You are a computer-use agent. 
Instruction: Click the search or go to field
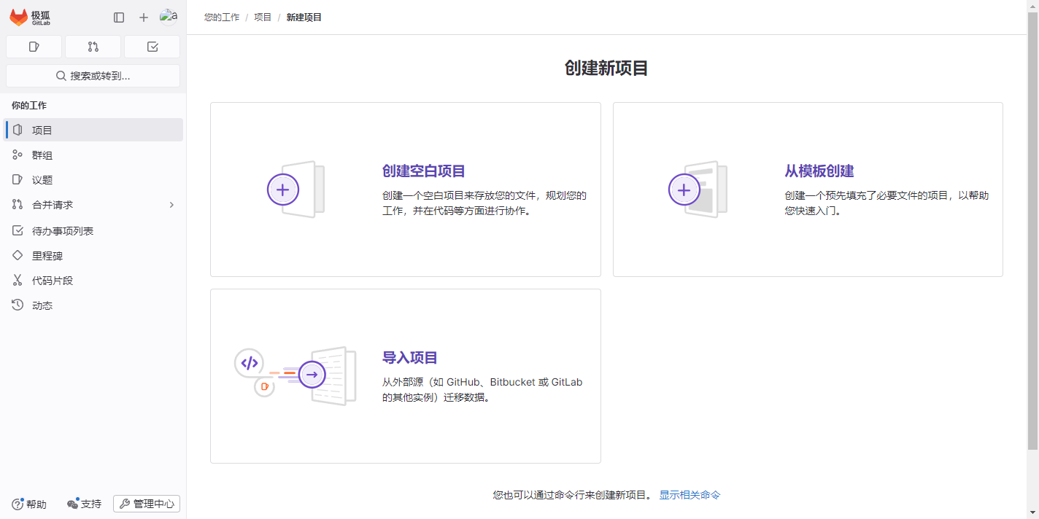[93, 76]
